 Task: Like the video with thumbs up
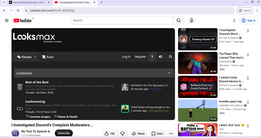pos(110,134)
